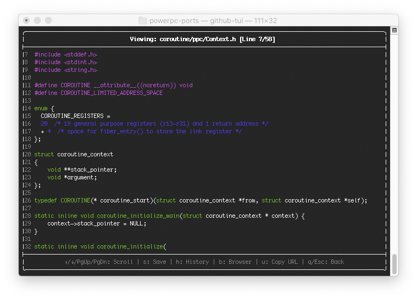Click the 's: Save' hint in footer

click(x=154, y=262)
